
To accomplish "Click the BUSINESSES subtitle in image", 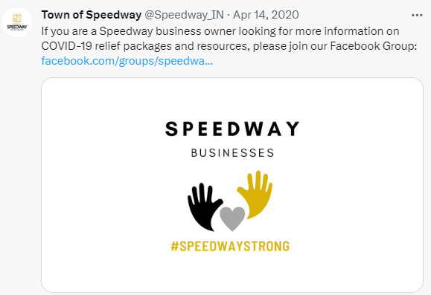I will 232,153.
